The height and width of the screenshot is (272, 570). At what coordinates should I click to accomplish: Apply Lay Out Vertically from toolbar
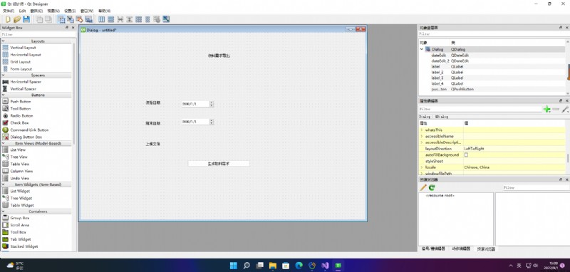pyautogui.click(x=111, y=19)
